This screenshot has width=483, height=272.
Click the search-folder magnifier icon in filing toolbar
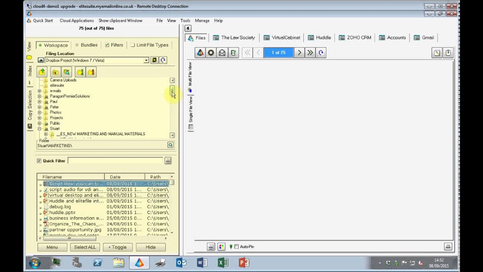coord(66,72)
